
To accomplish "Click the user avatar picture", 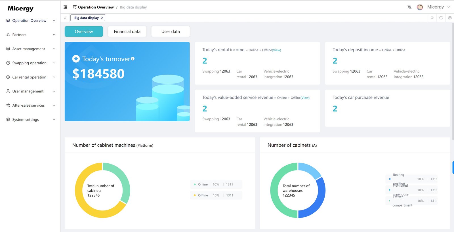I will (420, 7).
